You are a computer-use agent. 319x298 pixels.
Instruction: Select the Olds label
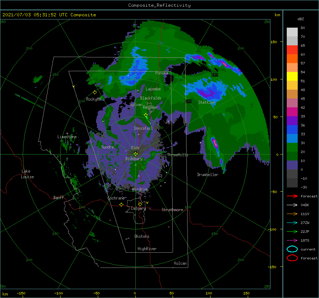tap(135, 148)
